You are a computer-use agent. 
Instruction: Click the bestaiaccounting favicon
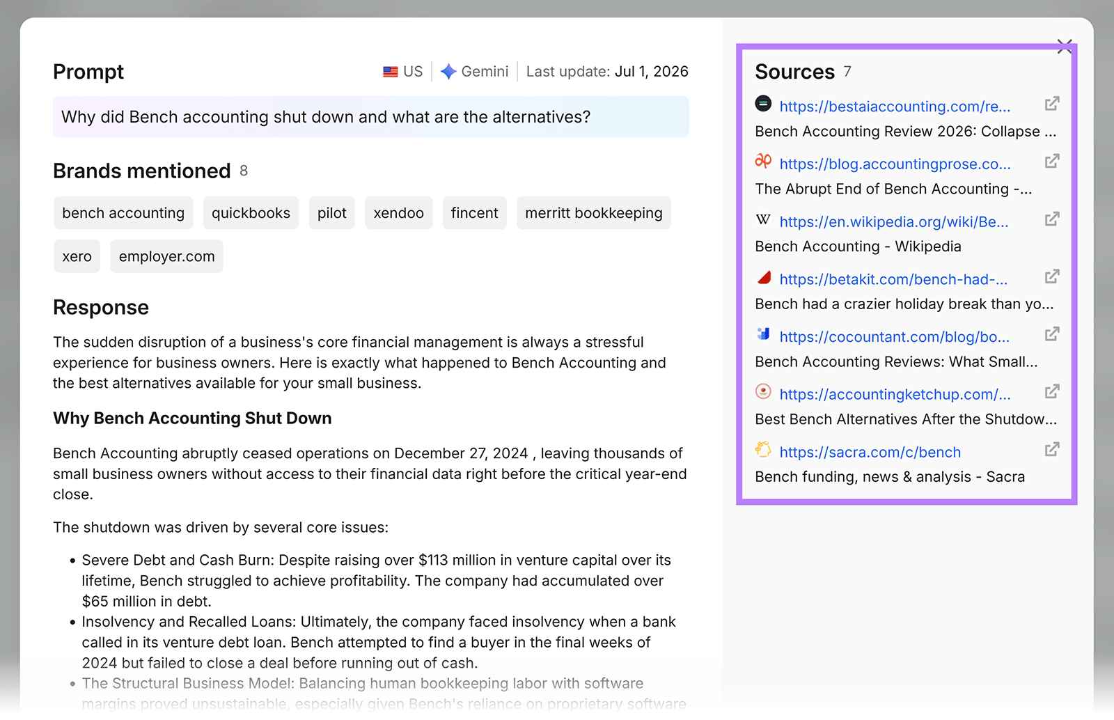pos(763,104)
